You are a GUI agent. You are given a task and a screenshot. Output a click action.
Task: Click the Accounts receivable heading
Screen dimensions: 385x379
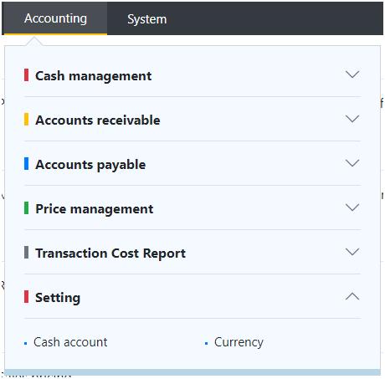click(98, 120)
